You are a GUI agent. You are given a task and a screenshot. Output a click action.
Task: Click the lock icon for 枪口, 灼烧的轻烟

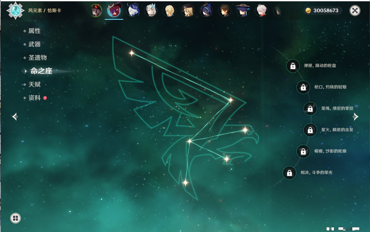click(303, 87)
